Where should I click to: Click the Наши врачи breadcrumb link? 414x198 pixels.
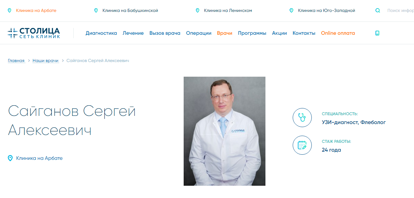46,61
